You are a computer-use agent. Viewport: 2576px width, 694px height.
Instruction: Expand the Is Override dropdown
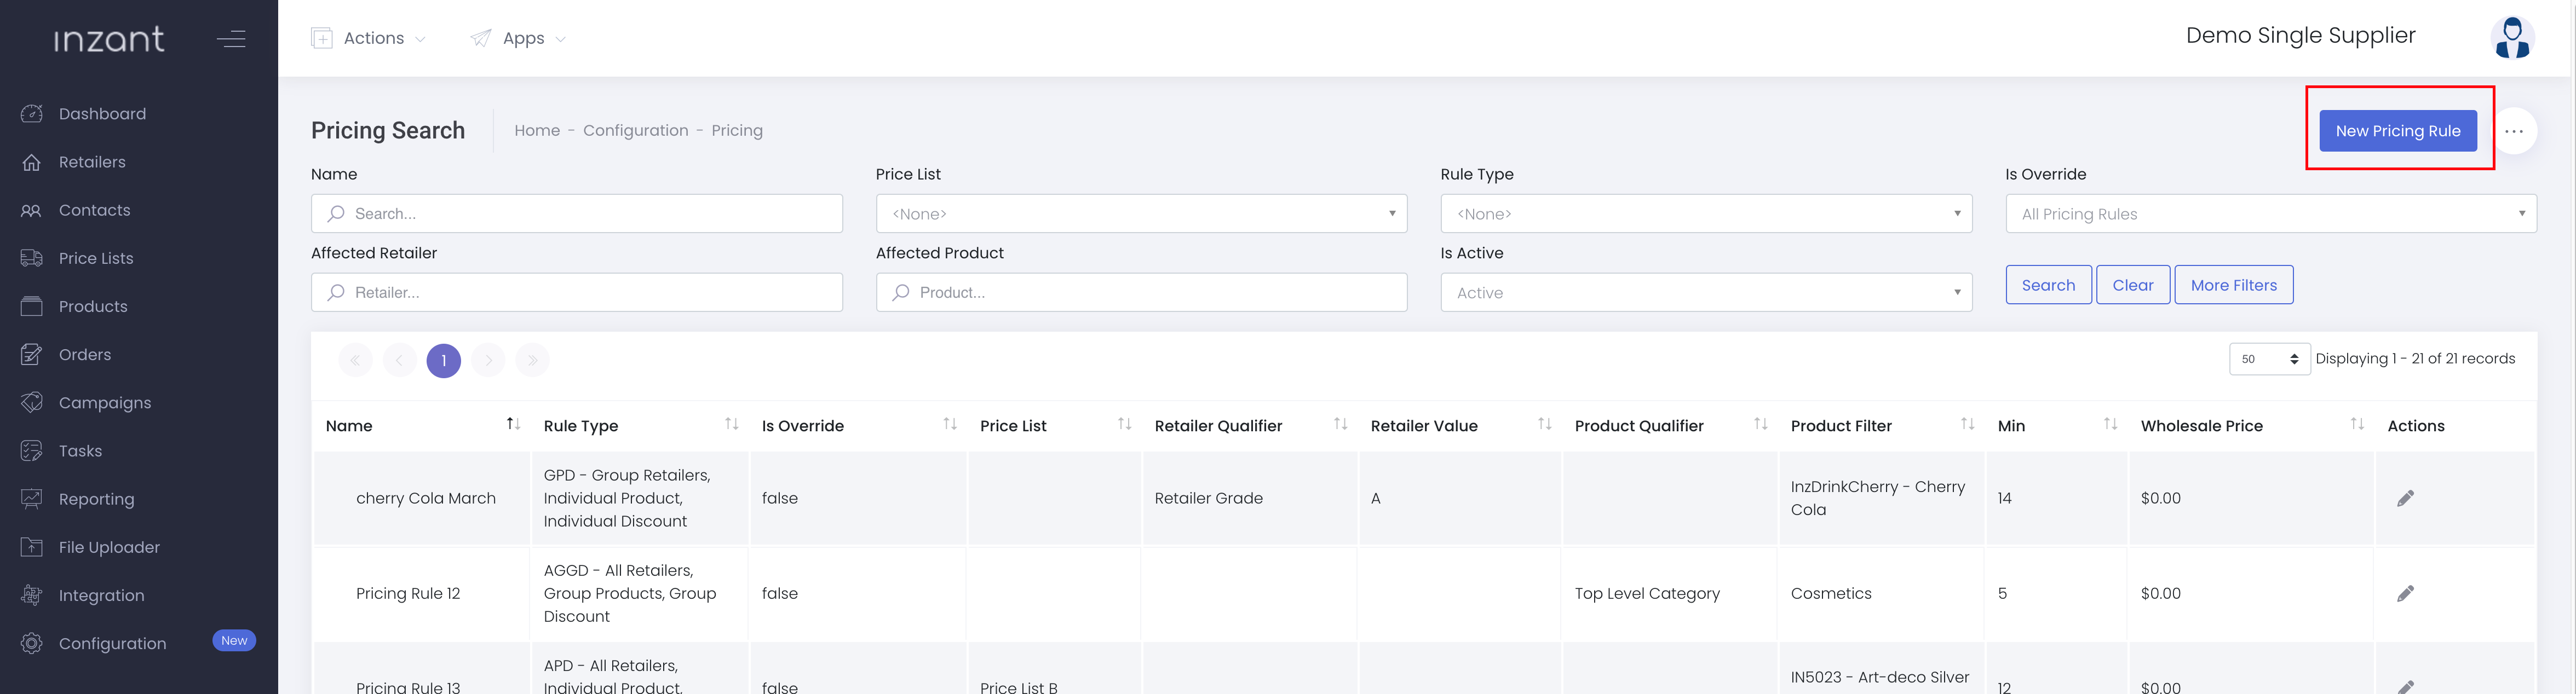point(2271,214)
